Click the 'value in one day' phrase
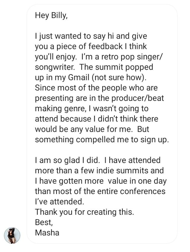Image resolution: width=190 pixels, height=252 pixels. (x=137, y=181)
